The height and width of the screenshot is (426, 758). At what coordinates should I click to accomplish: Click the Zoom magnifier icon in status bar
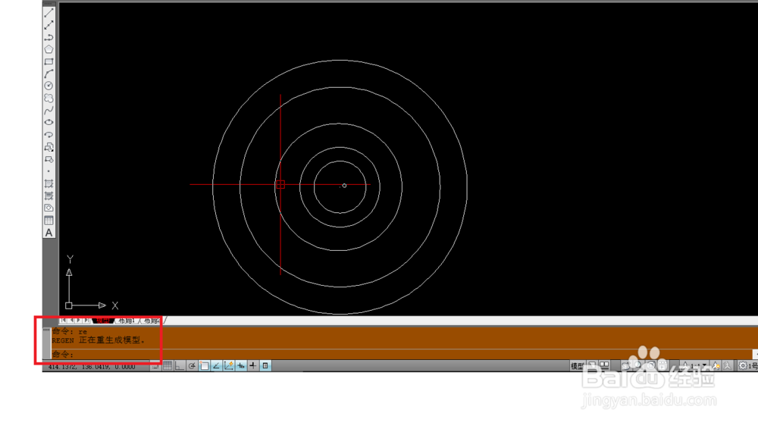[638, 366]
